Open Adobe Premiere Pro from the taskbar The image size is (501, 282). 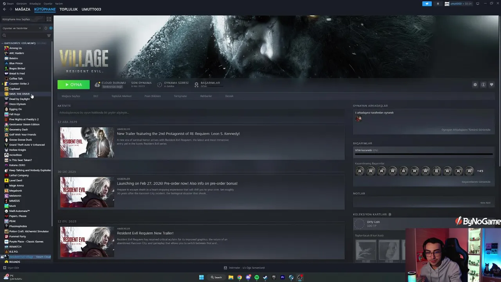coord(283,277)
